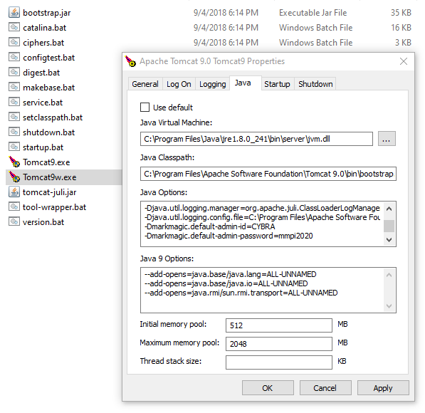Click the Java Options scrollbar thumb
The width and height of the screenshot is (425, 413).
click(x=389, y=226)
